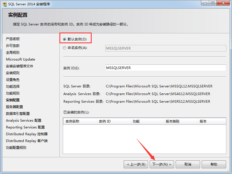The image size is (232, 174).
Task: Close the SQL Server 2014 setup window
Action: (224, 3)
